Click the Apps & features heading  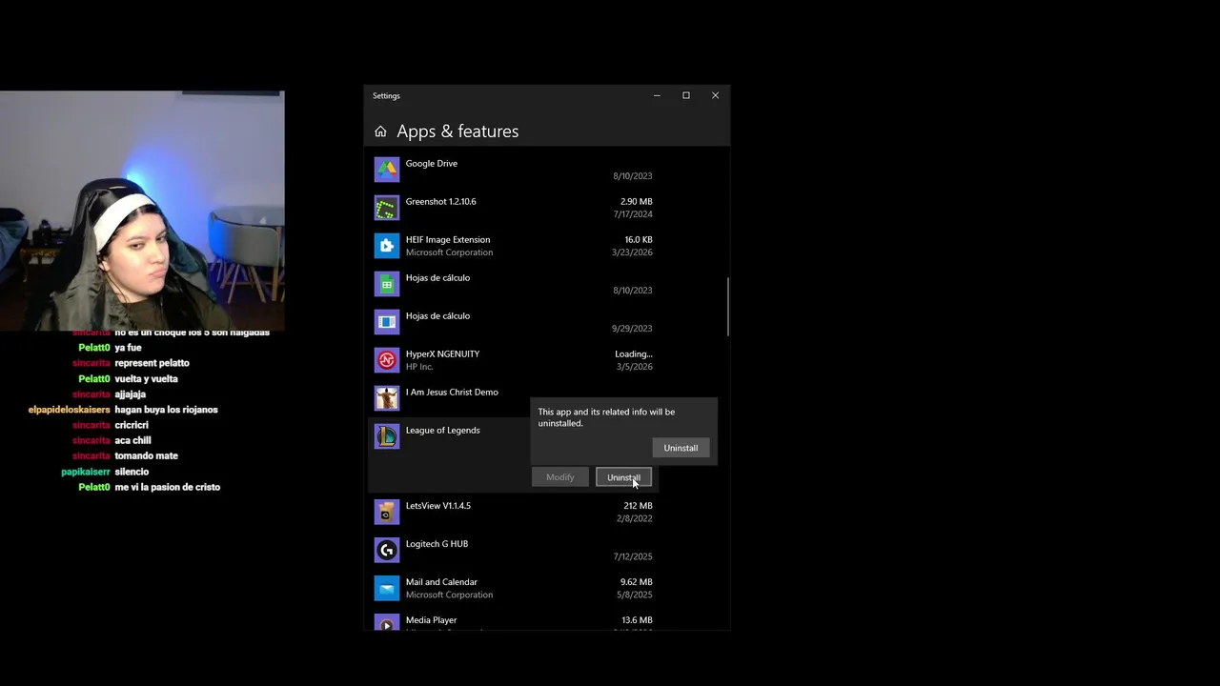pos(457,131)
